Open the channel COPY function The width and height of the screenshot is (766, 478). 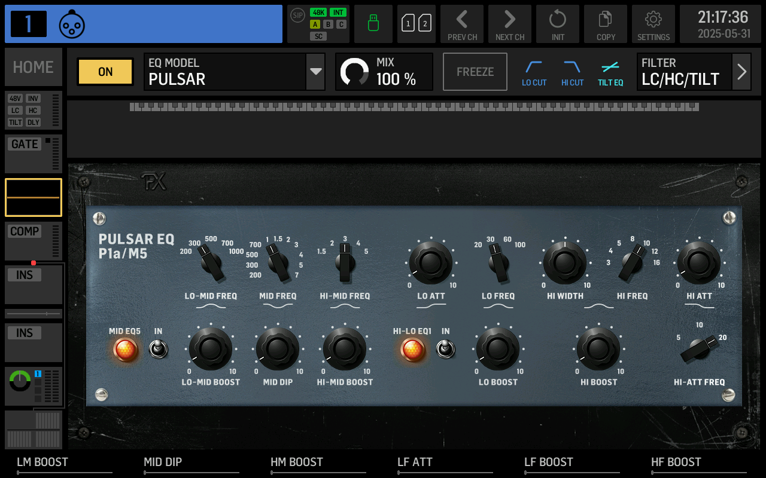(x=606, y=24)
